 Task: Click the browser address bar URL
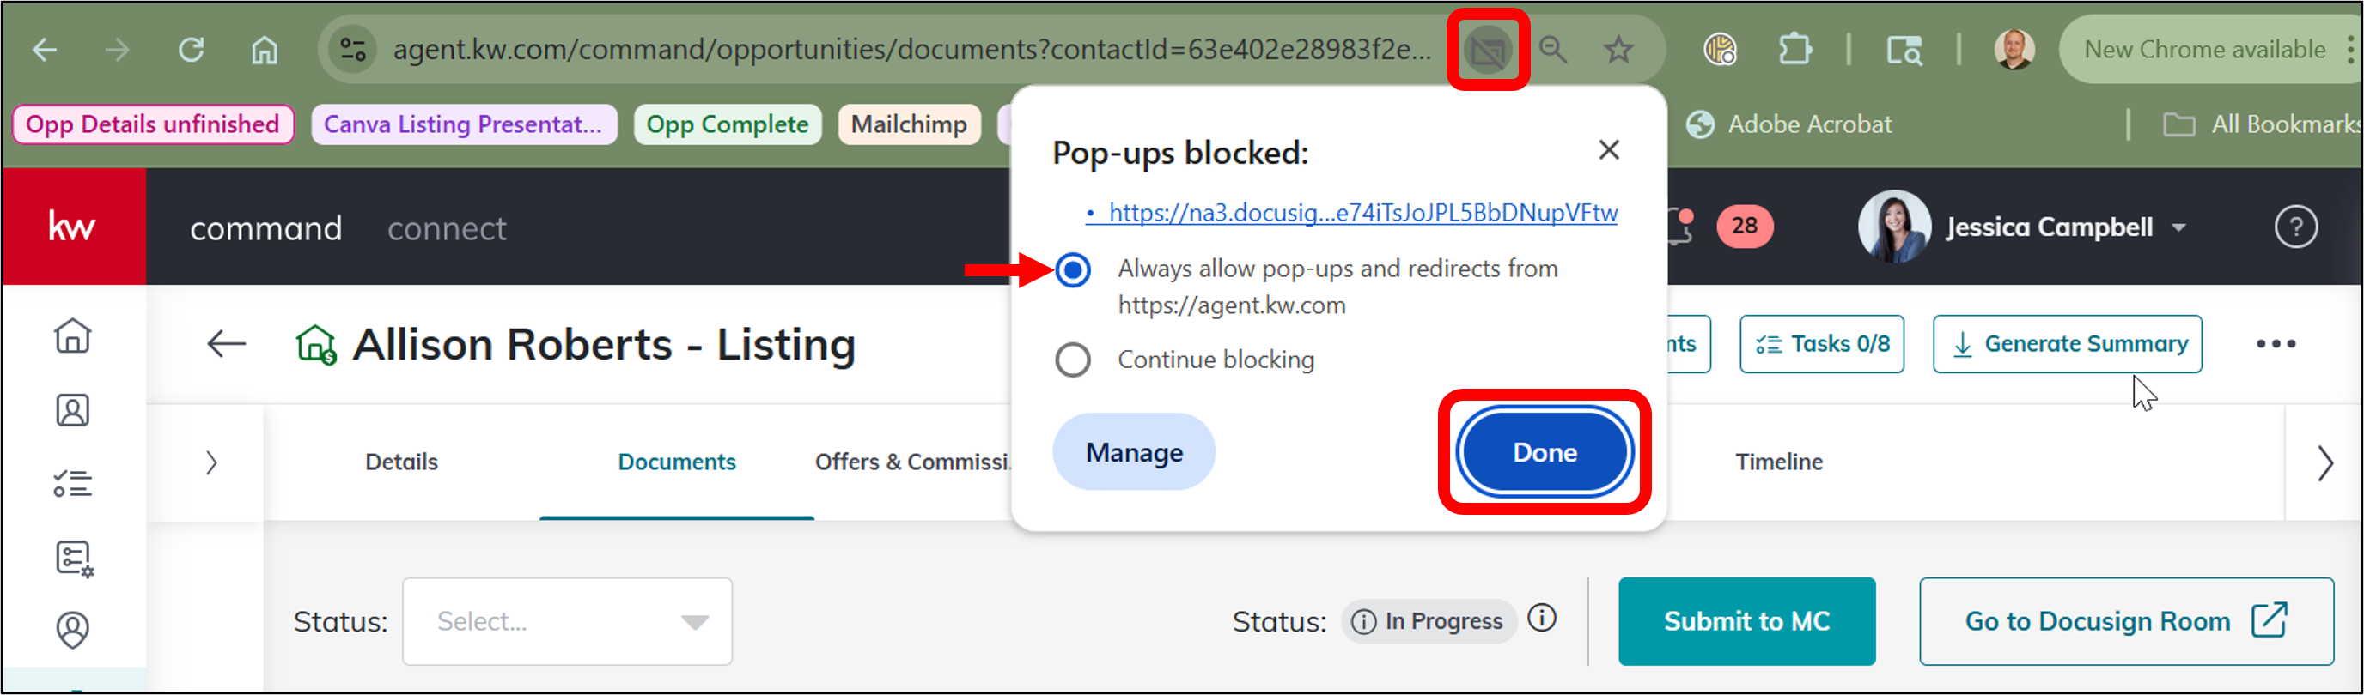[x=911, y=50]
